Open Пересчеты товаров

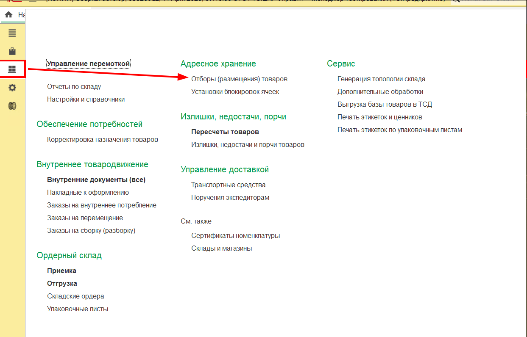point(225,132)
